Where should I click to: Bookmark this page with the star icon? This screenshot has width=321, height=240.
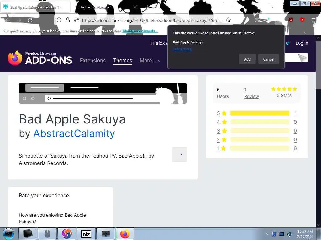click(228, 20)
